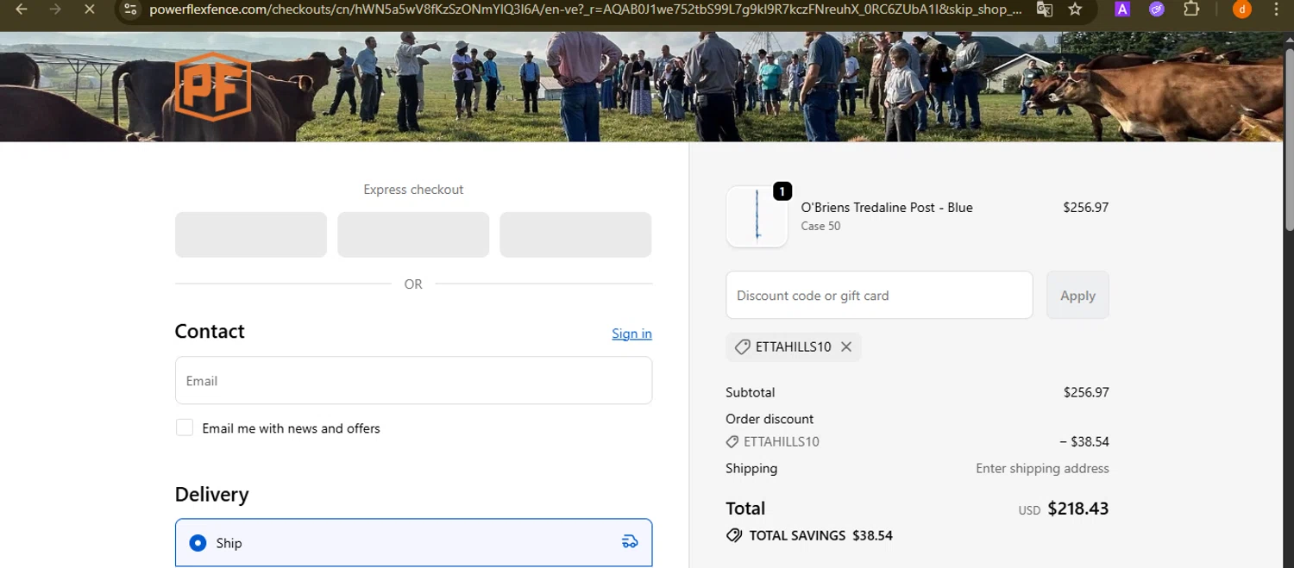1294x568 pixels.
Task: Click the Order discount tag icon
Action: 732,442
